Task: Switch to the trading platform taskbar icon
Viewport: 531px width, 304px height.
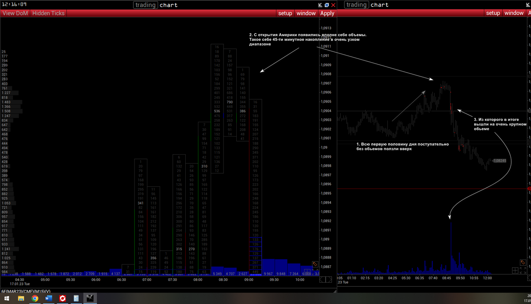Action: pos(90,298)
